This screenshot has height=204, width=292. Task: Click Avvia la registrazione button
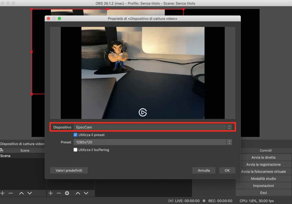(x=263, y=164)
